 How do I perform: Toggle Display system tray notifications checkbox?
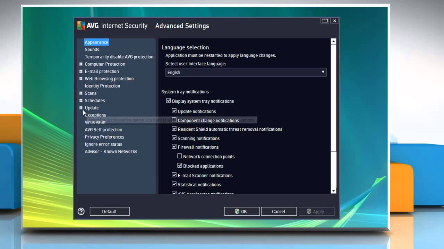point(169,101)
